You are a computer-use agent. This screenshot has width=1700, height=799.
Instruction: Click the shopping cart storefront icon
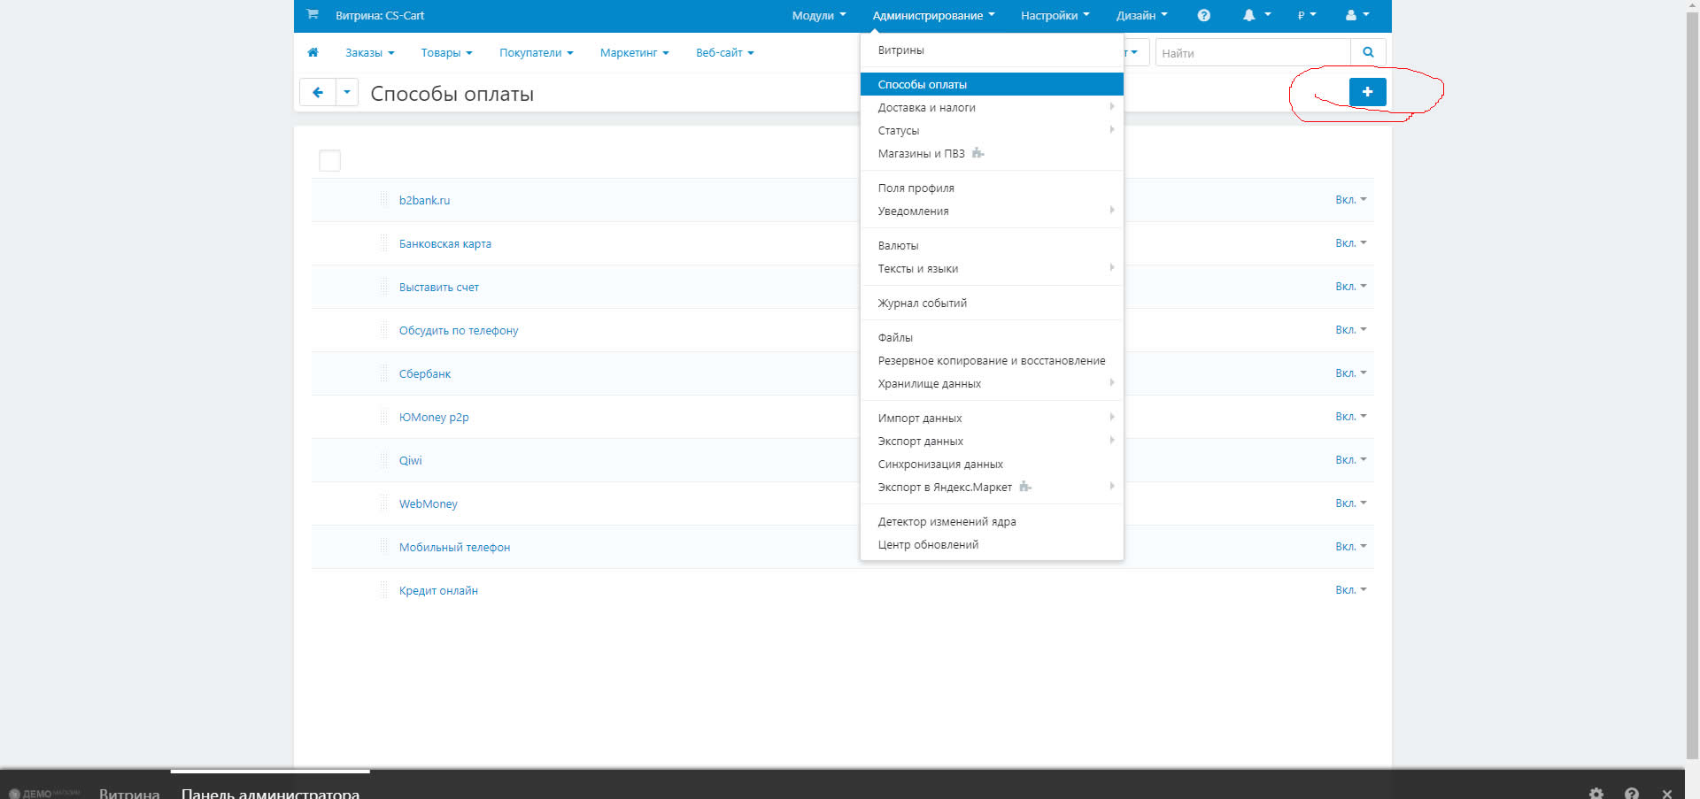click(313, 15)
